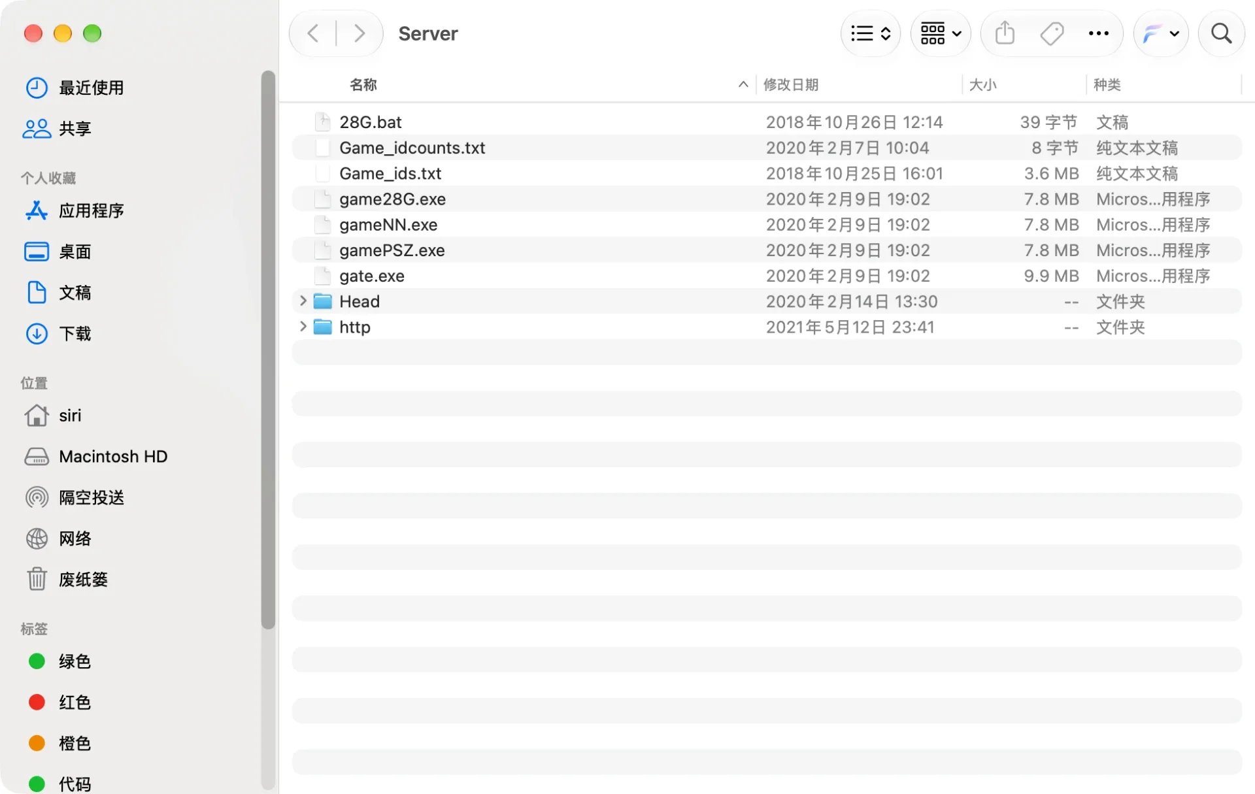The image size is (1255, 794).
Task: Select the 绿色 green tag
Action: tap(59, 661)
